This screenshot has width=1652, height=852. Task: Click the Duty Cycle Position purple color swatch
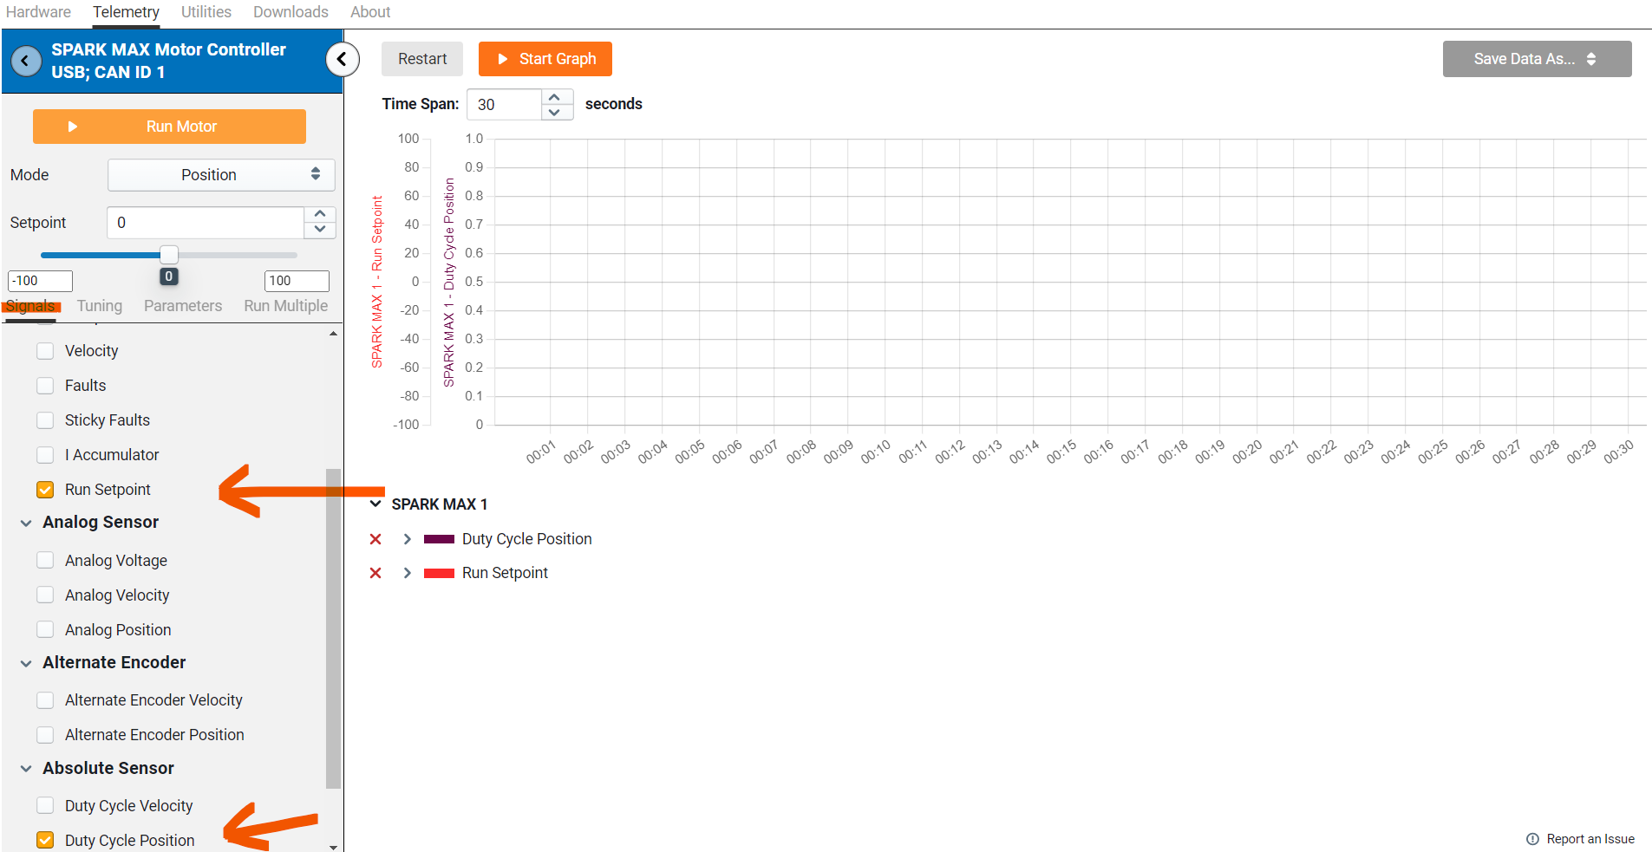click(439, 539)
